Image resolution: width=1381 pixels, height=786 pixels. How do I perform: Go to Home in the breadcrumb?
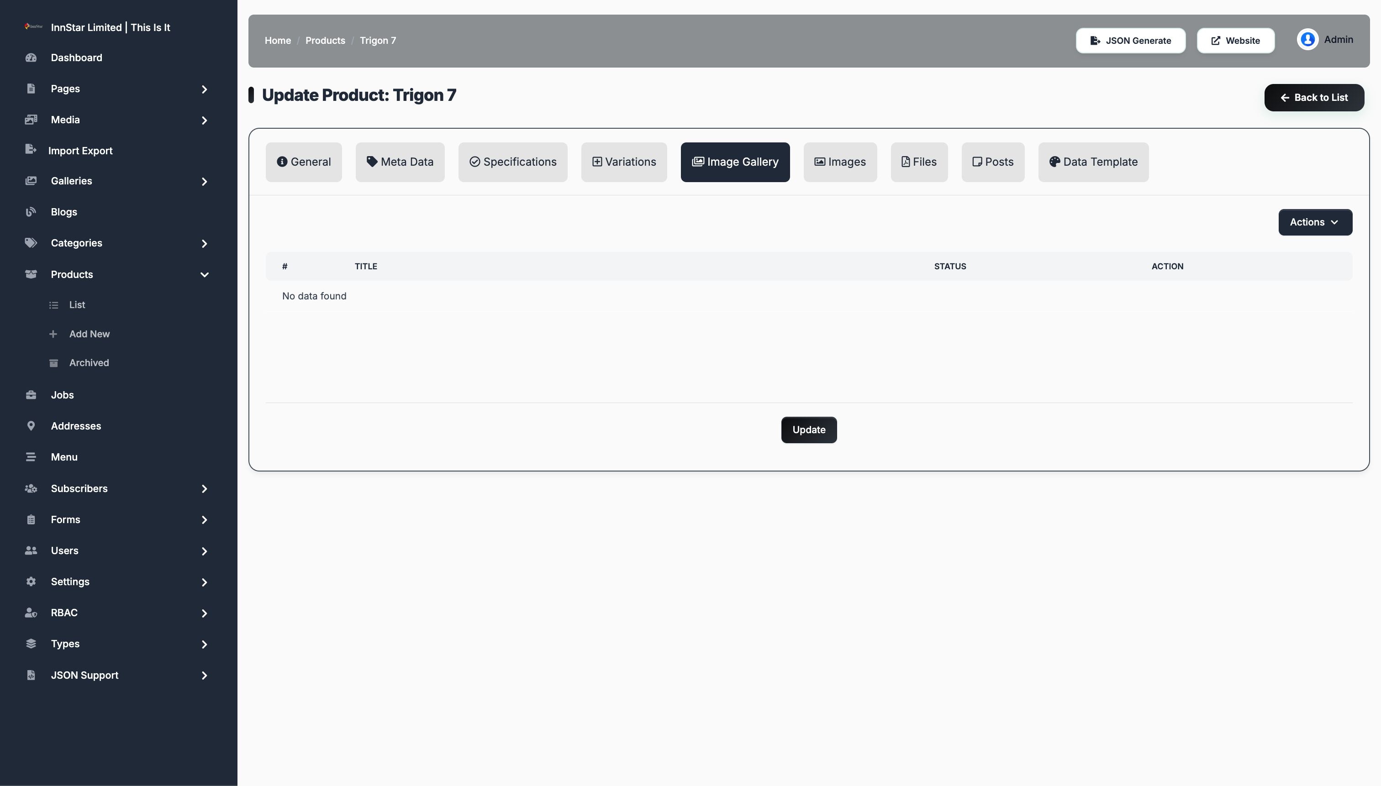pos(278,41)
